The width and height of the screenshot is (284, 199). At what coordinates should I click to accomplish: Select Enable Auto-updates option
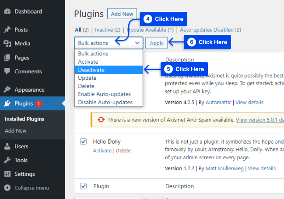click(109, 94)
